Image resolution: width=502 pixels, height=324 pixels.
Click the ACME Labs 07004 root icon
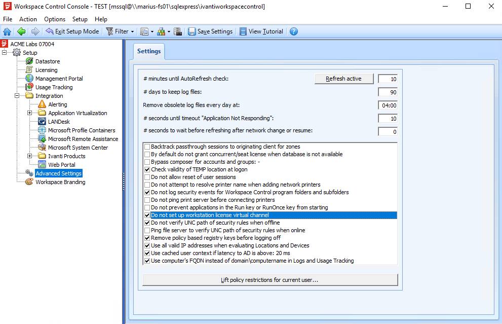(4, 44)
